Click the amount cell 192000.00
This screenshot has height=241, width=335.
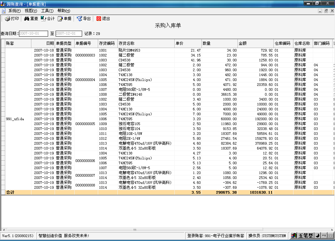[x=256, y=119]
